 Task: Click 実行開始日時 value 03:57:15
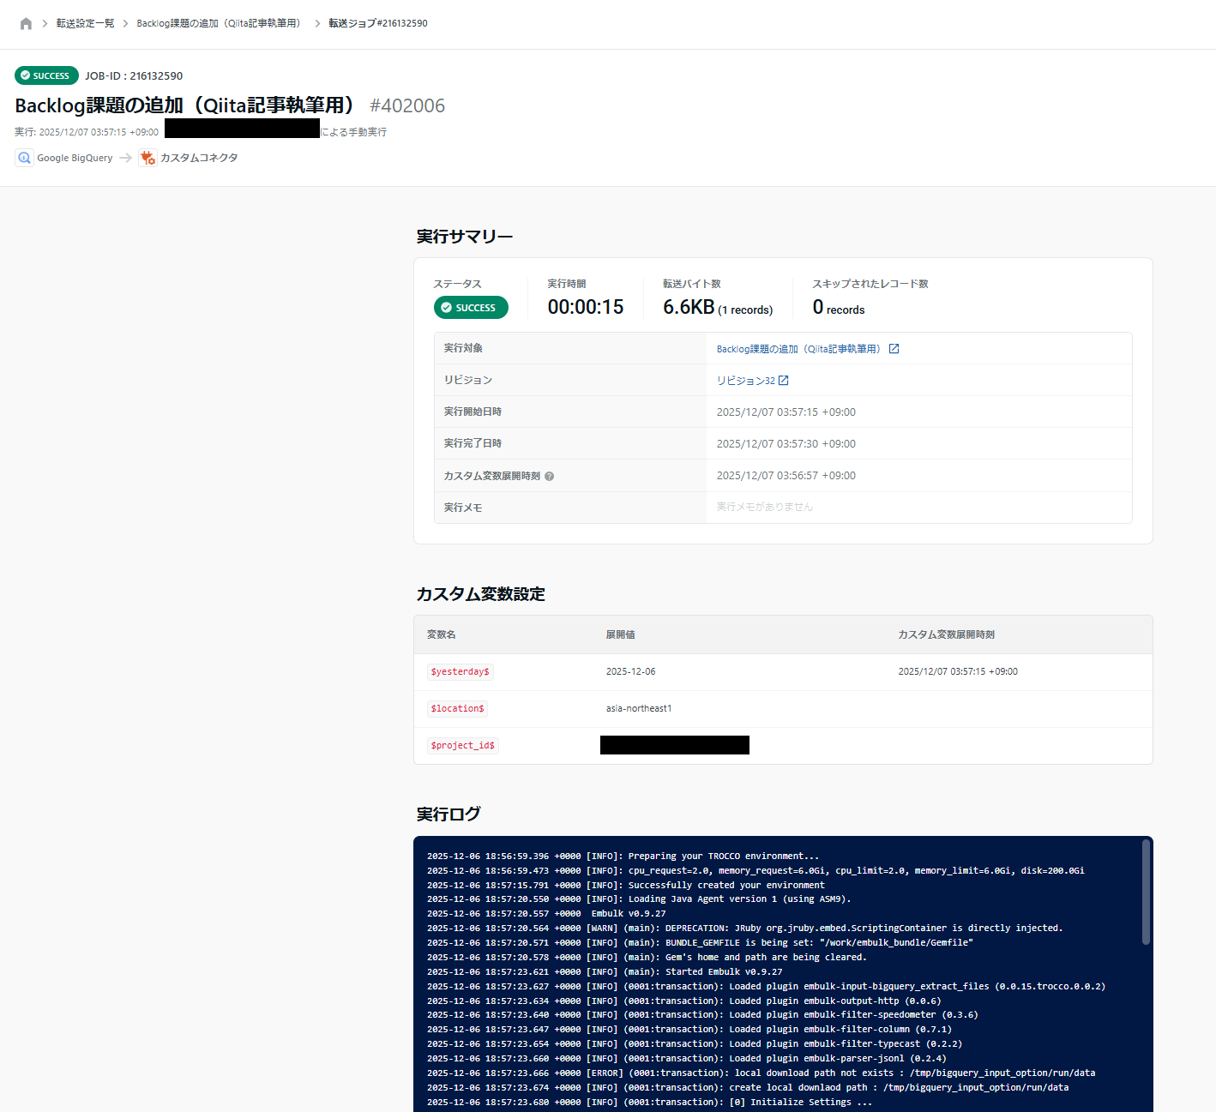click(x=786, y=412)
